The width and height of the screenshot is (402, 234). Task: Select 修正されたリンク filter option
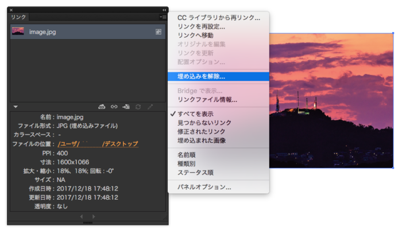click(x=219, y=131)
